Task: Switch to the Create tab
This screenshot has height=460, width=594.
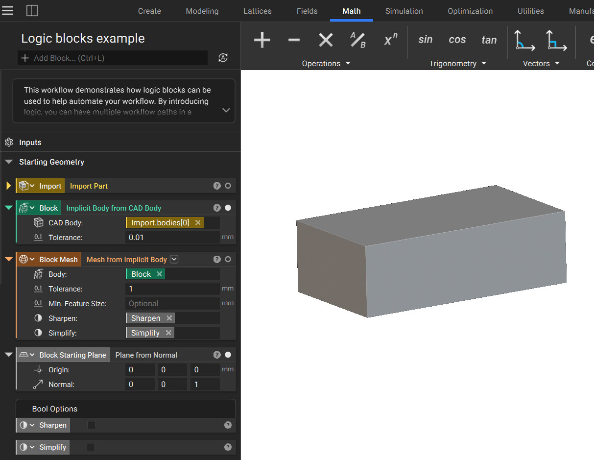Action: tap(149, 11)
